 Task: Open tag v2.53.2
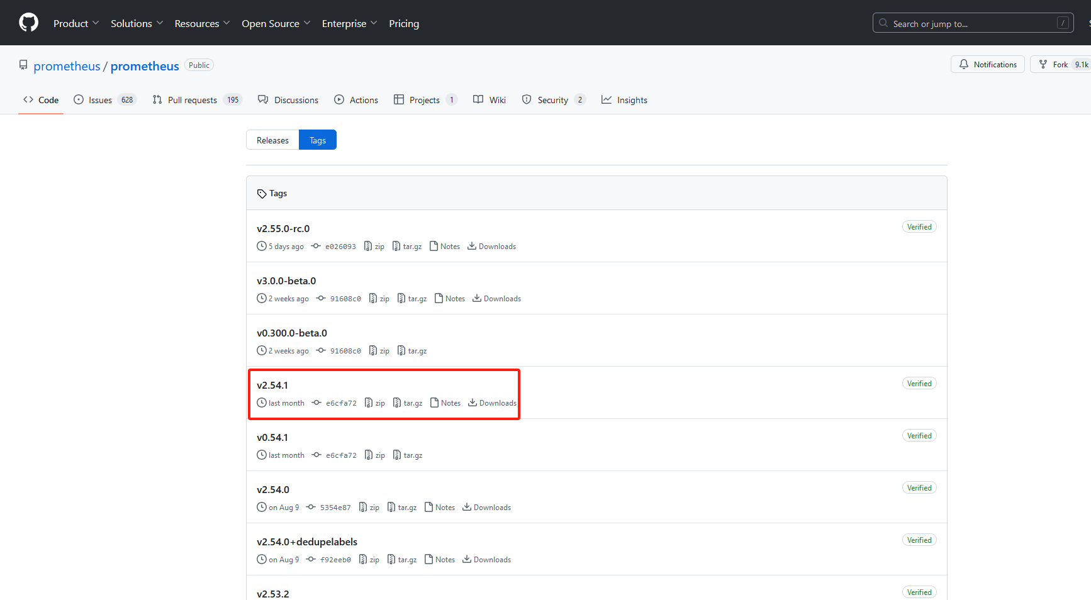[x=273, y=594]
